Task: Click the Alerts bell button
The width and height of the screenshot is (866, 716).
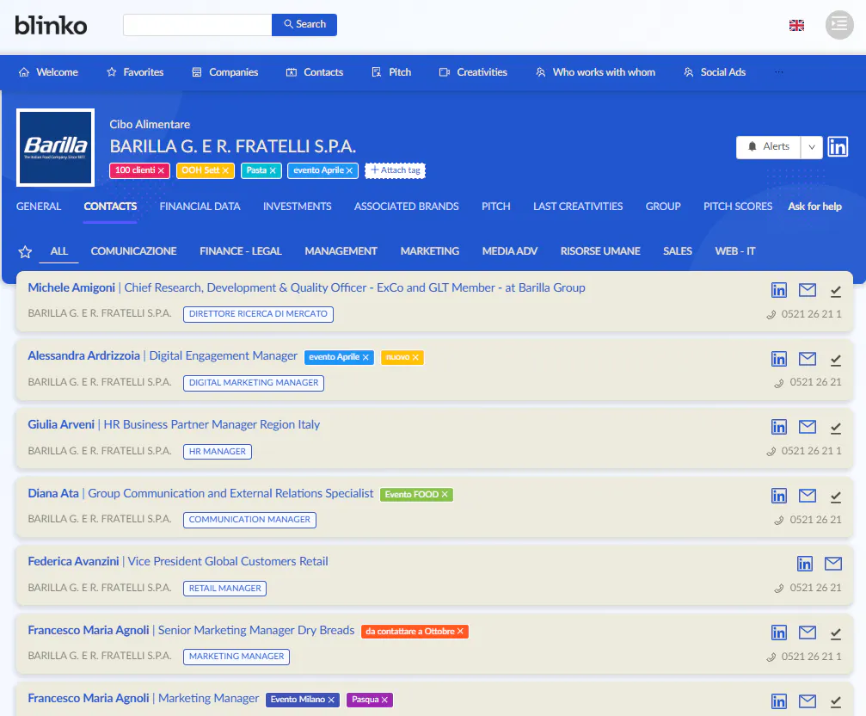Action: click(x=768, y=147)
